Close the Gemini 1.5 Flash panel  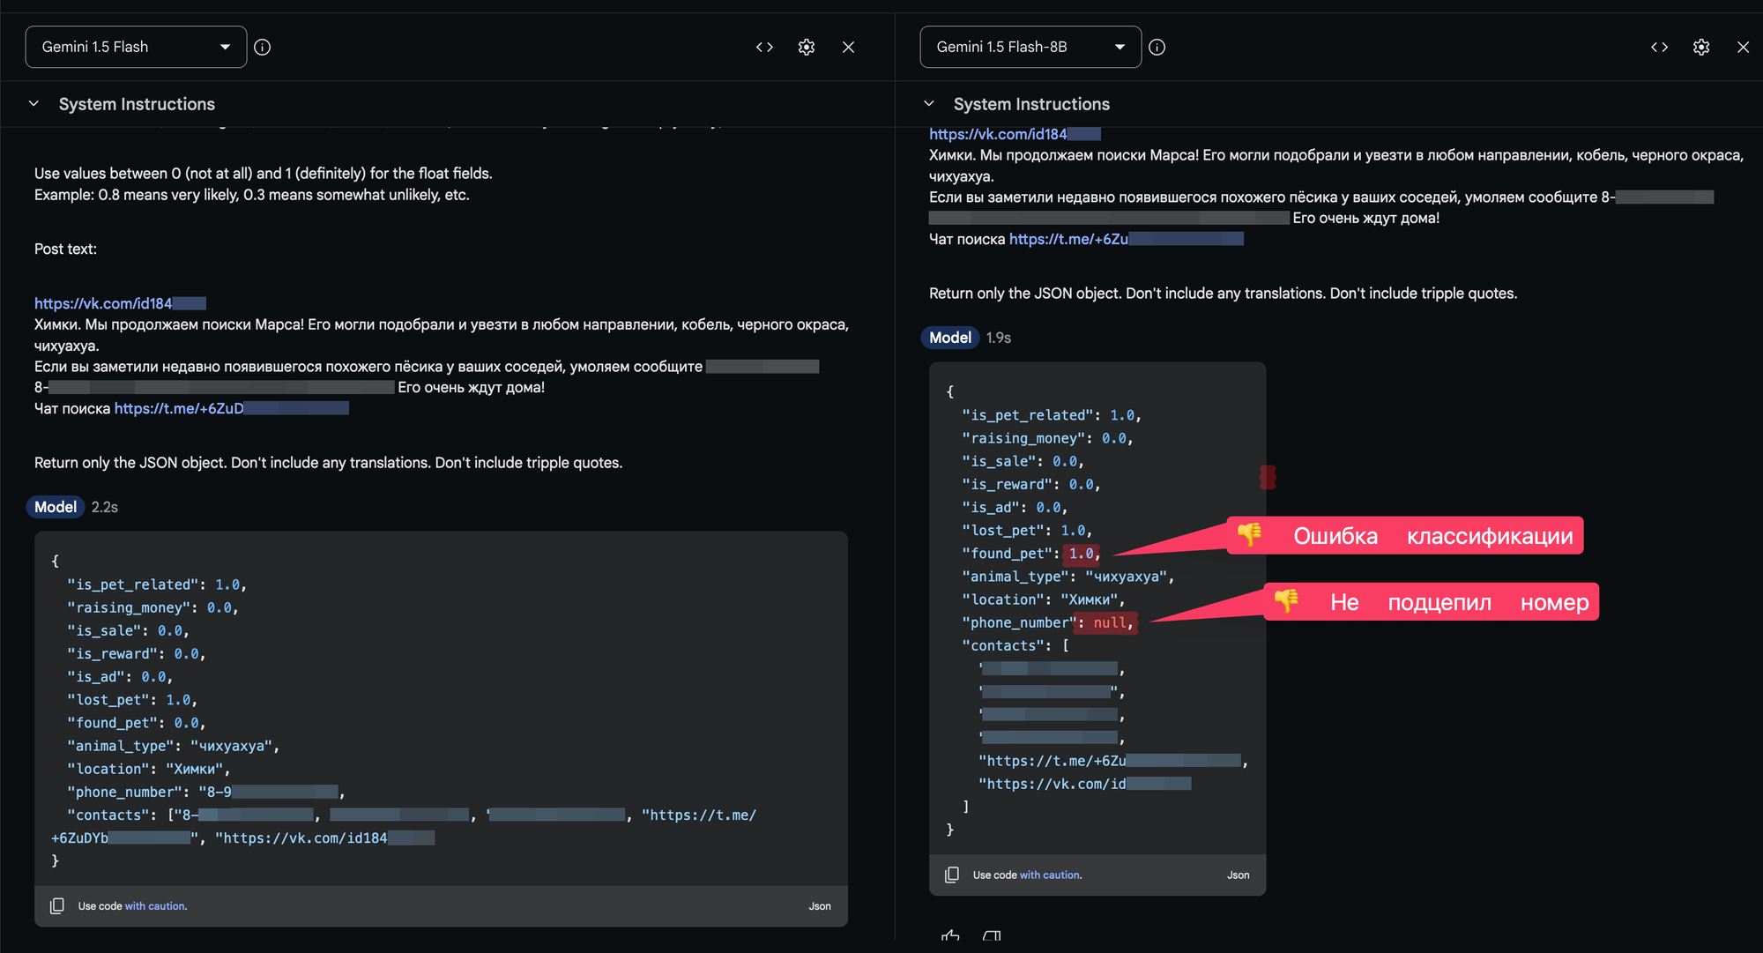point(848,48)
